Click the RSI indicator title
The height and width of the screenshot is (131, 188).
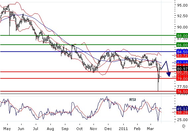click(x=133, y=100)
